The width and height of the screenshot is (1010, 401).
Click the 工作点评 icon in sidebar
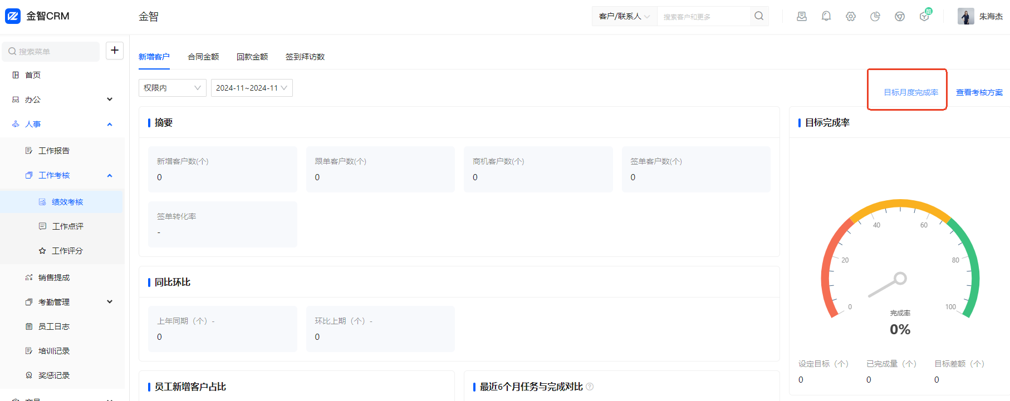(42, 226)
